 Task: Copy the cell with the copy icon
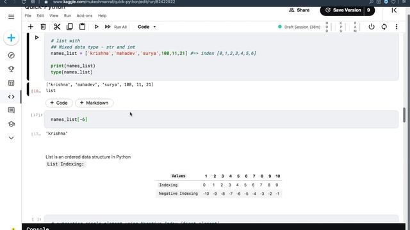70,27
